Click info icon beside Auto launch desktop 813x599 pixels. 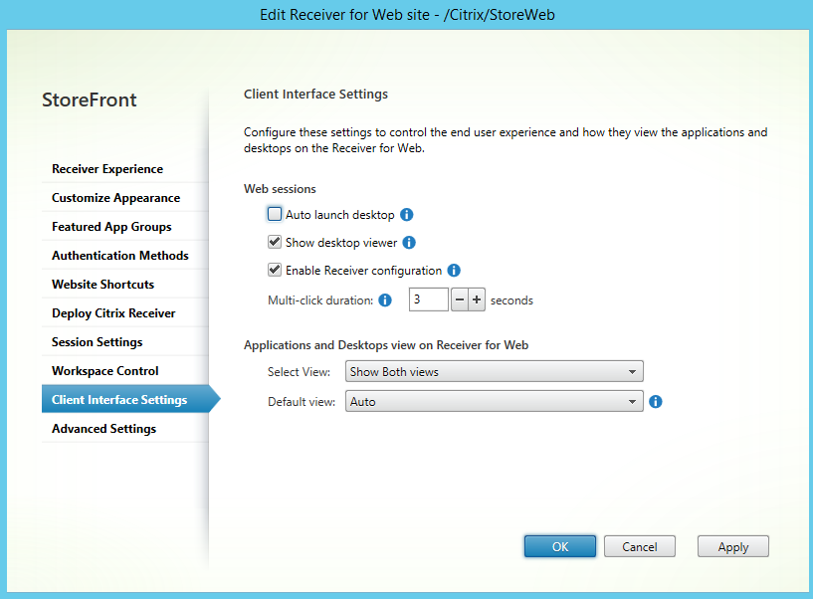[x=407, y=215]
